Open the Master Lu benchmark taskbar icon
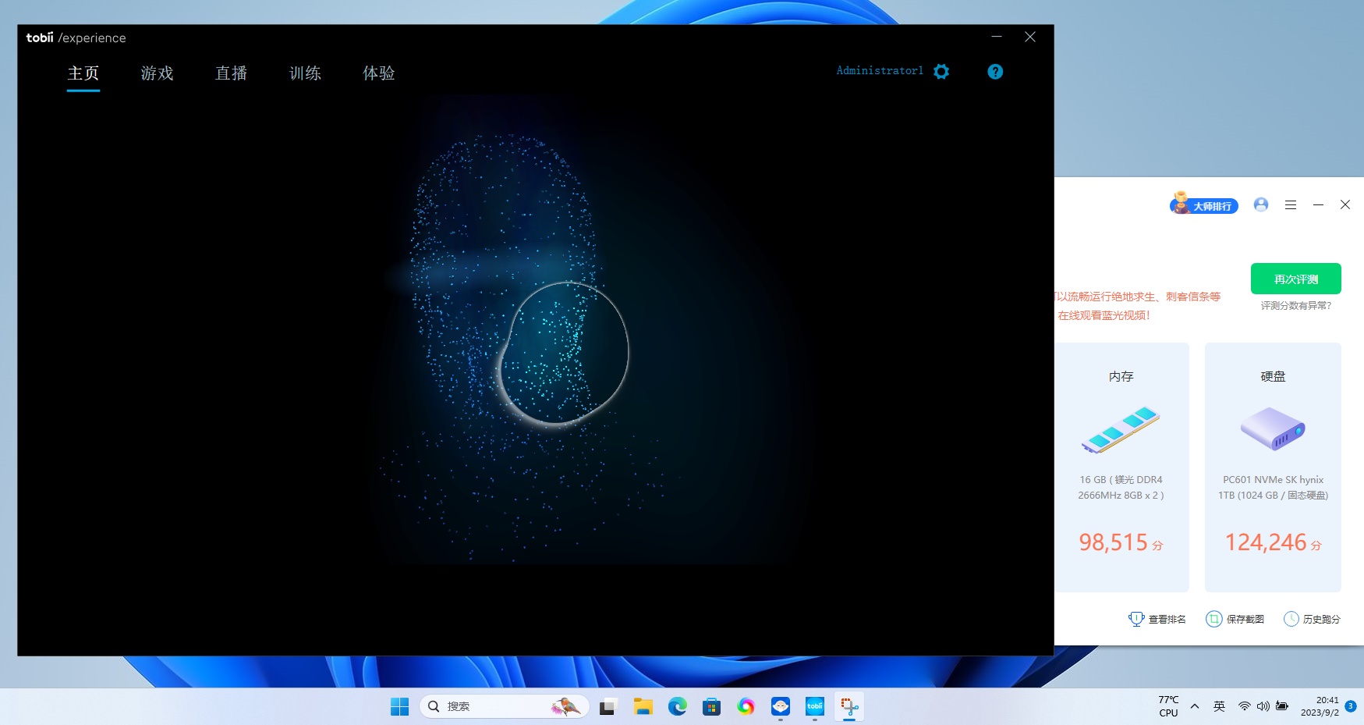Screen dimensions: 1364x725 coord(781,706)
